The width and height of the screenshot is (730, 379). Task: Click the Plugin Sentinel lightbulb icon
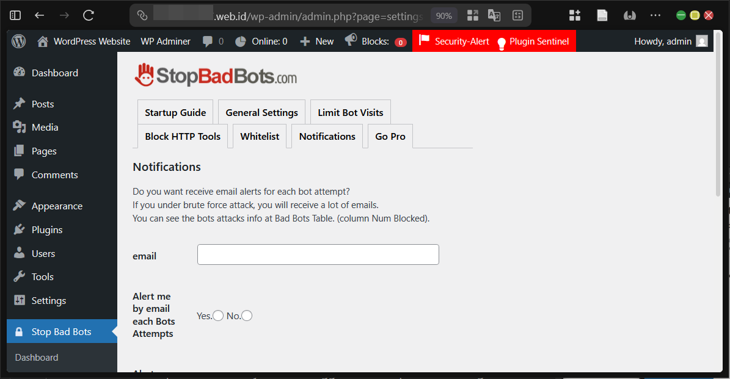[500, 41]
